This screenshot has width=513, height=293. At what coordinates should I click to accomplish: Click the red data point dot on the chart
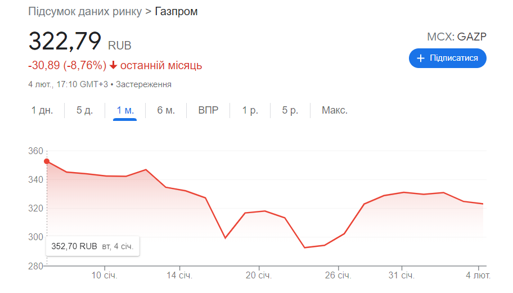pyautogui.click(x=47, y=161)
